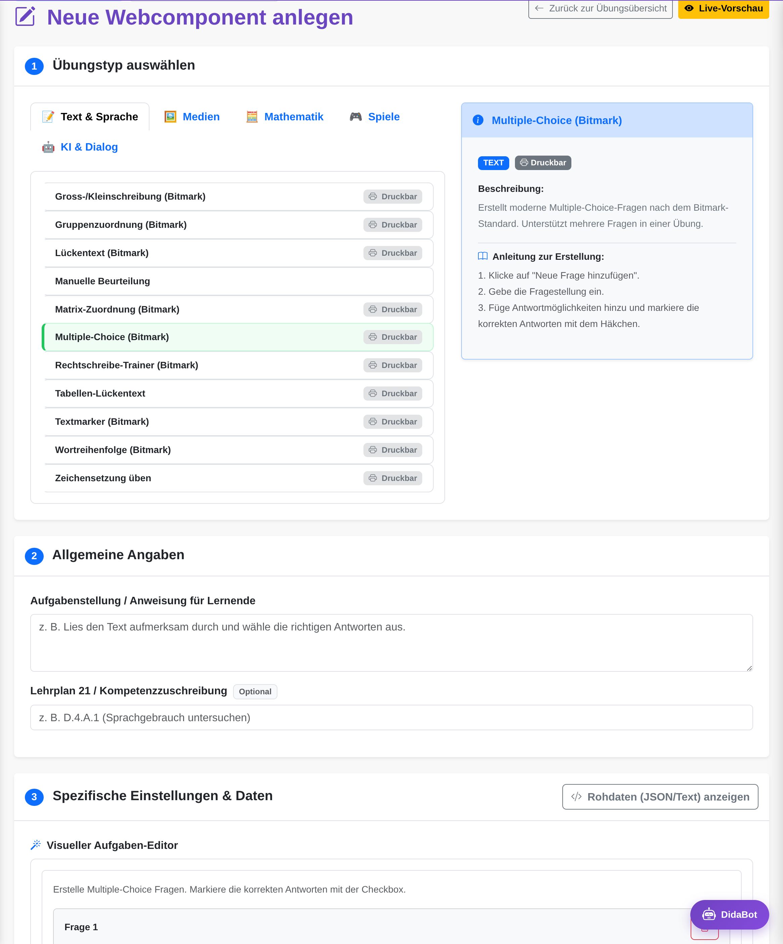
Task: Switch to the KI & Dialog tab
Action: pyautogui.click(x=80, y=147)
